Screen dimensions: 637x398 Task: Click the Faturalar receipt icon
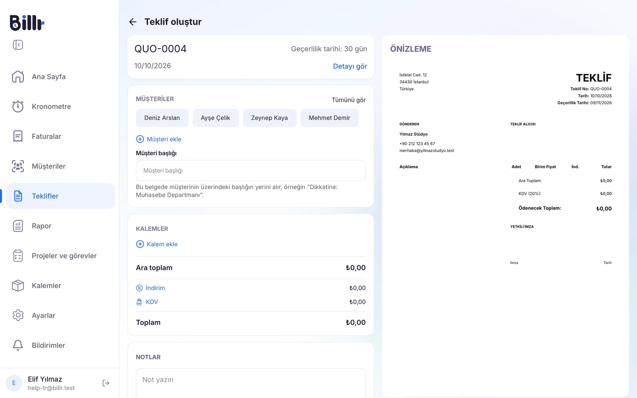tap(18, 136)
